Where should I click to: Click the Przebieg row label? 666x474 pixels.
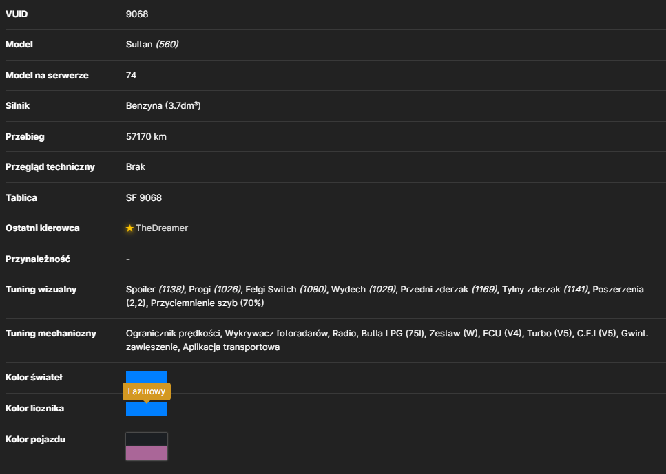tap(25, 137)
